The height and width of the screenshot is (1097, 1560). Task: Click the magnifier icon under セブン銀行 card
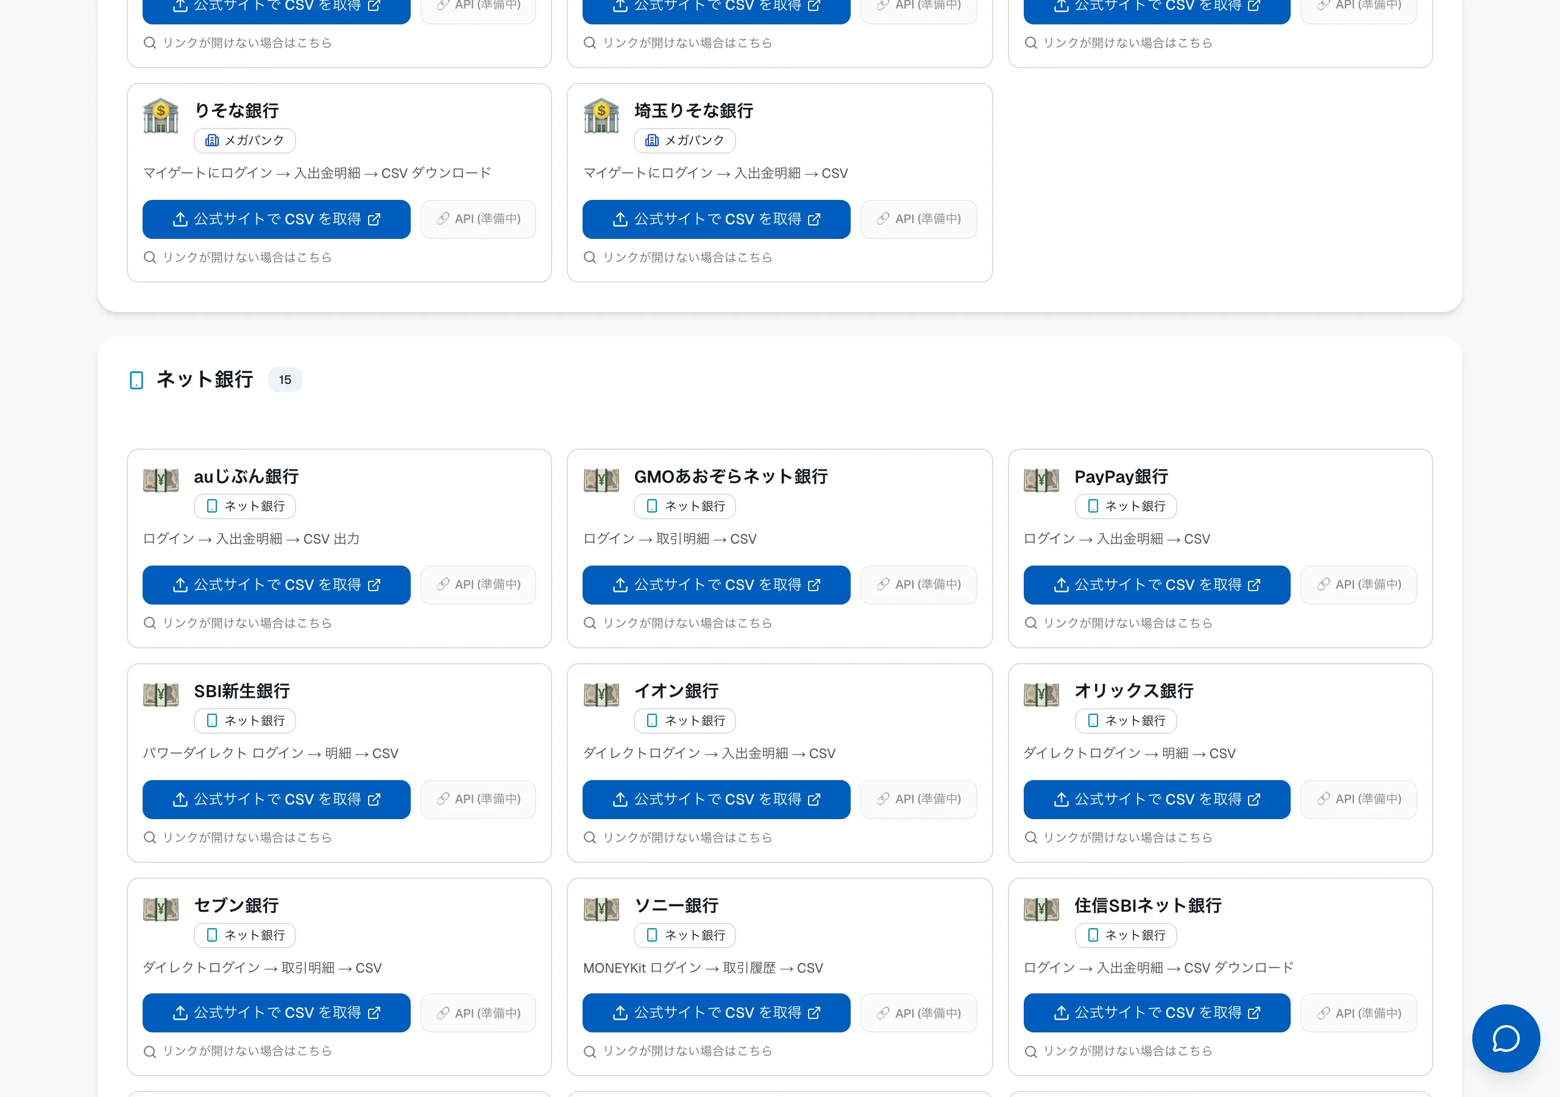tap(150, 1051)
